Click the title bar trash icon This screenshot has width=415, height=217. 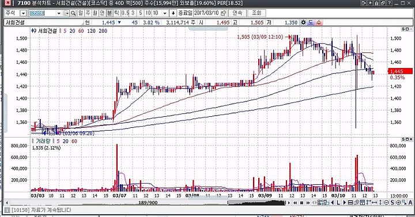376,3
